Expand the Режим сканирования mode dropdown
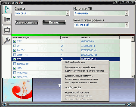This screenshot has height=107, width=136. 126,25
